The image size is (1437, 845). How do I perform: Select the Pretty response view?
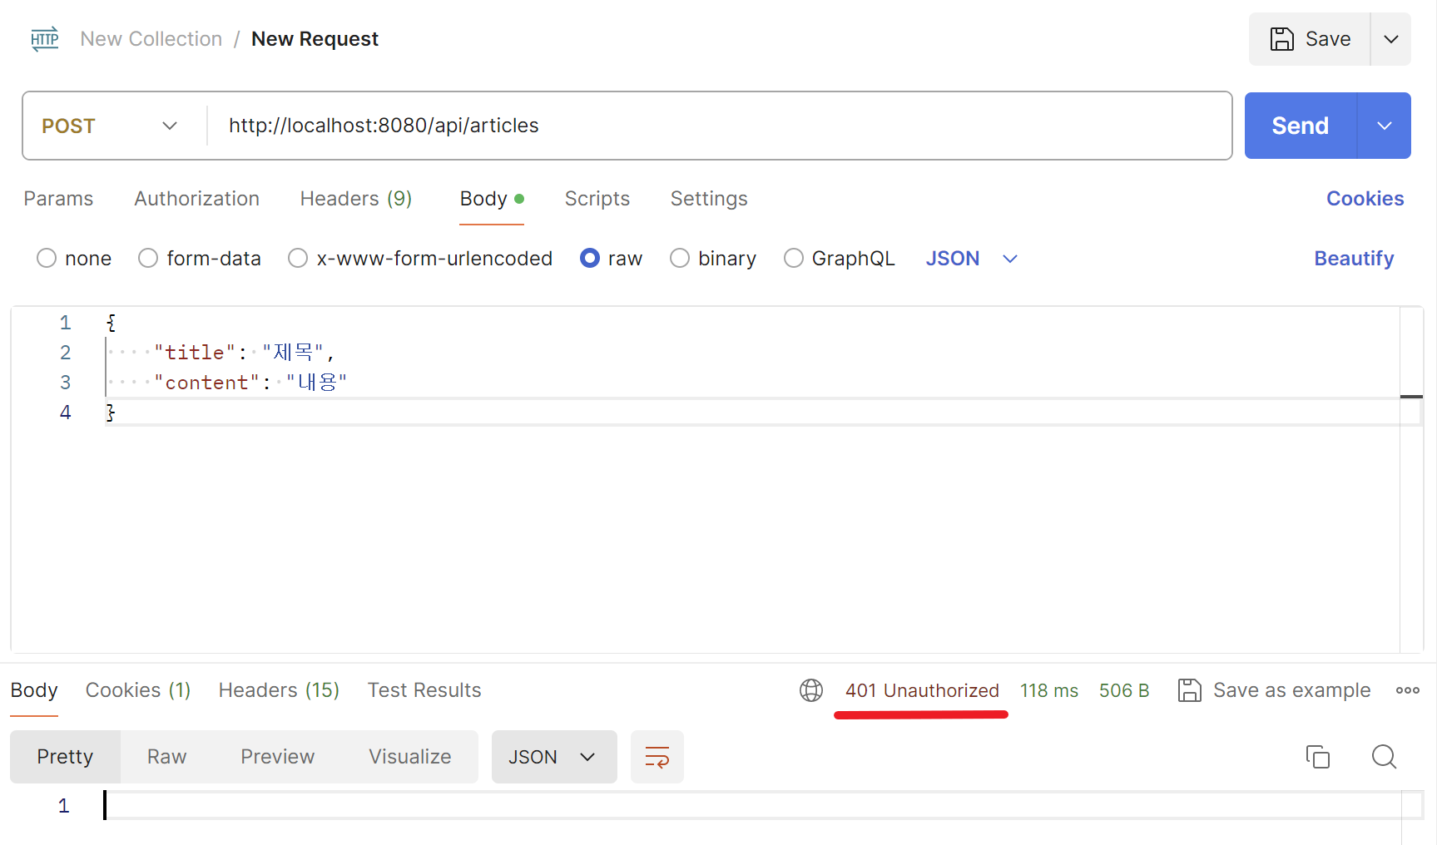(65, 757)
